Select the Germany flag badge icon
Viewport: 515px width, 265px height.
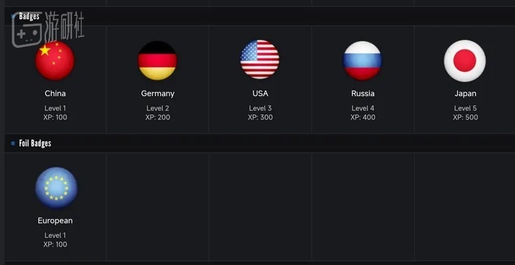pyautogui.click(x=157, y=60)
